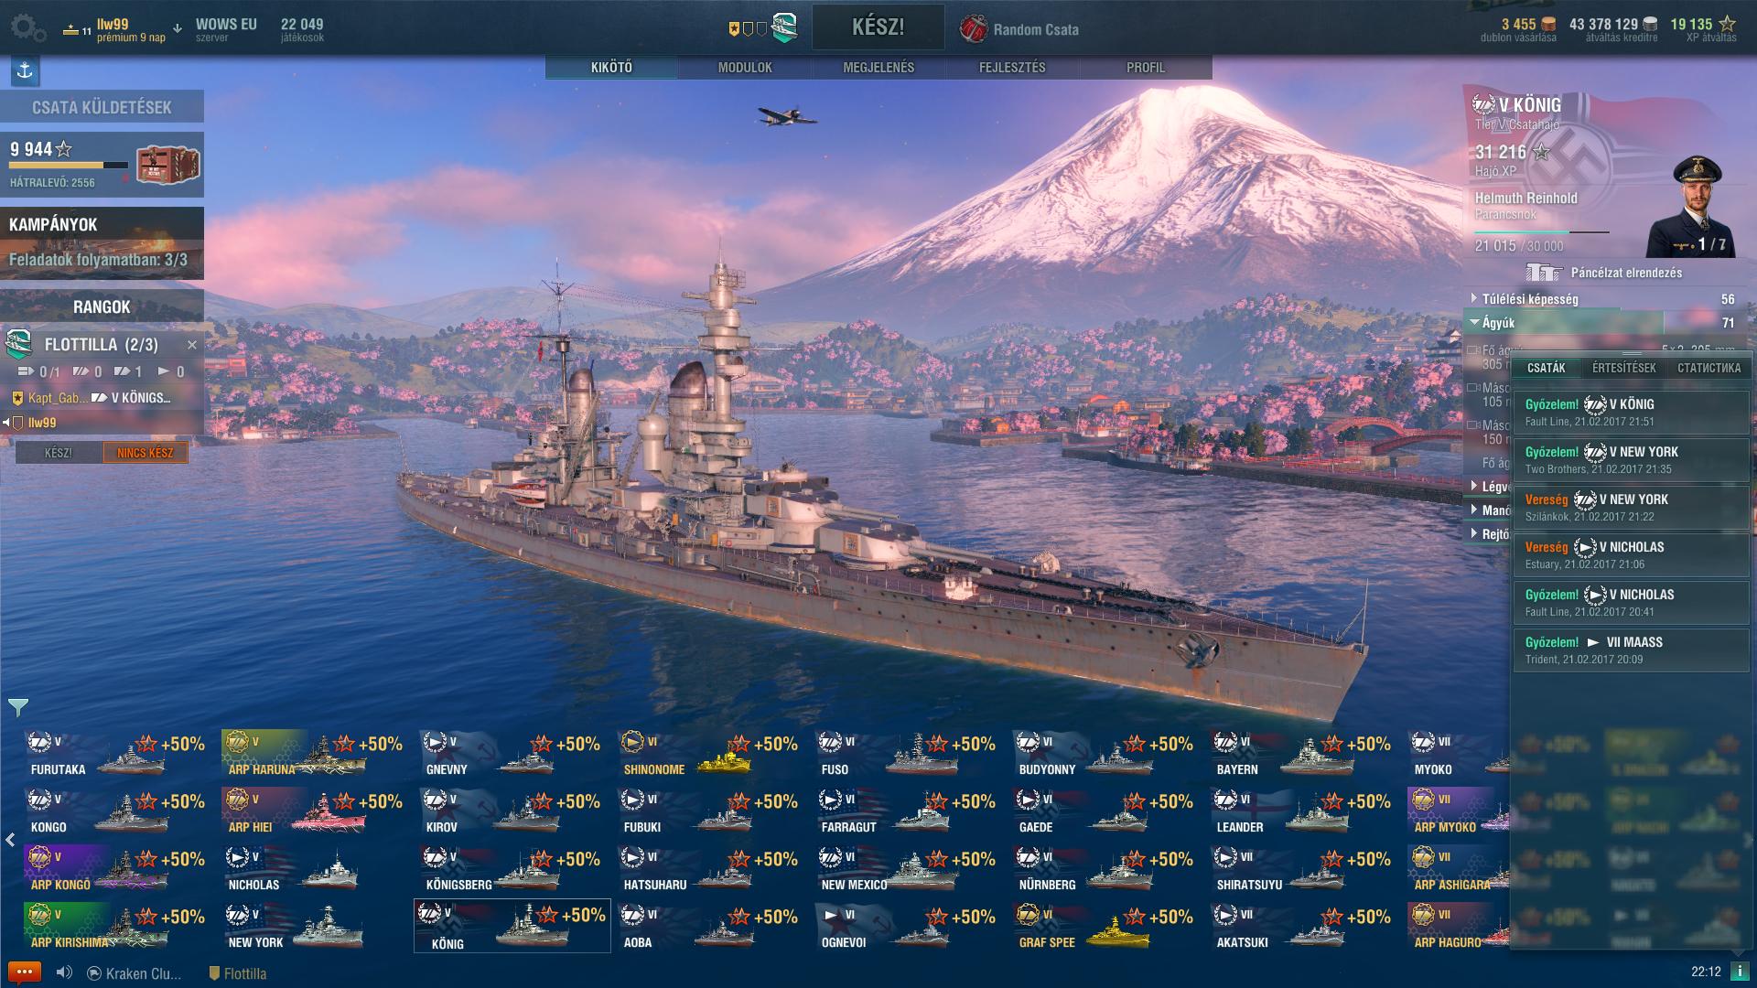
Task: Click the anchor port icon
Action: (25, 70)
